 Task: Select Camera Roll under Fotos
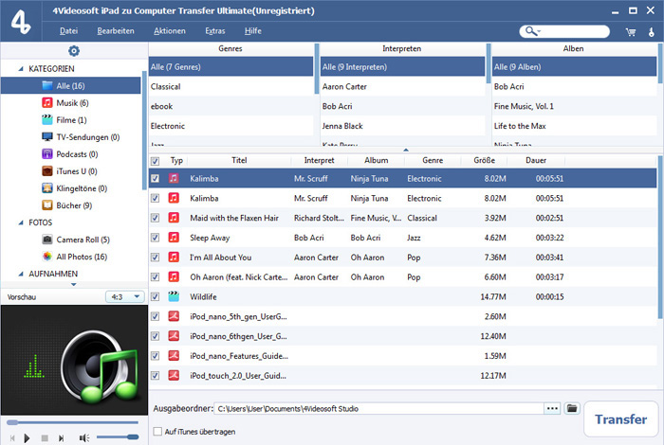coord(83,240)
